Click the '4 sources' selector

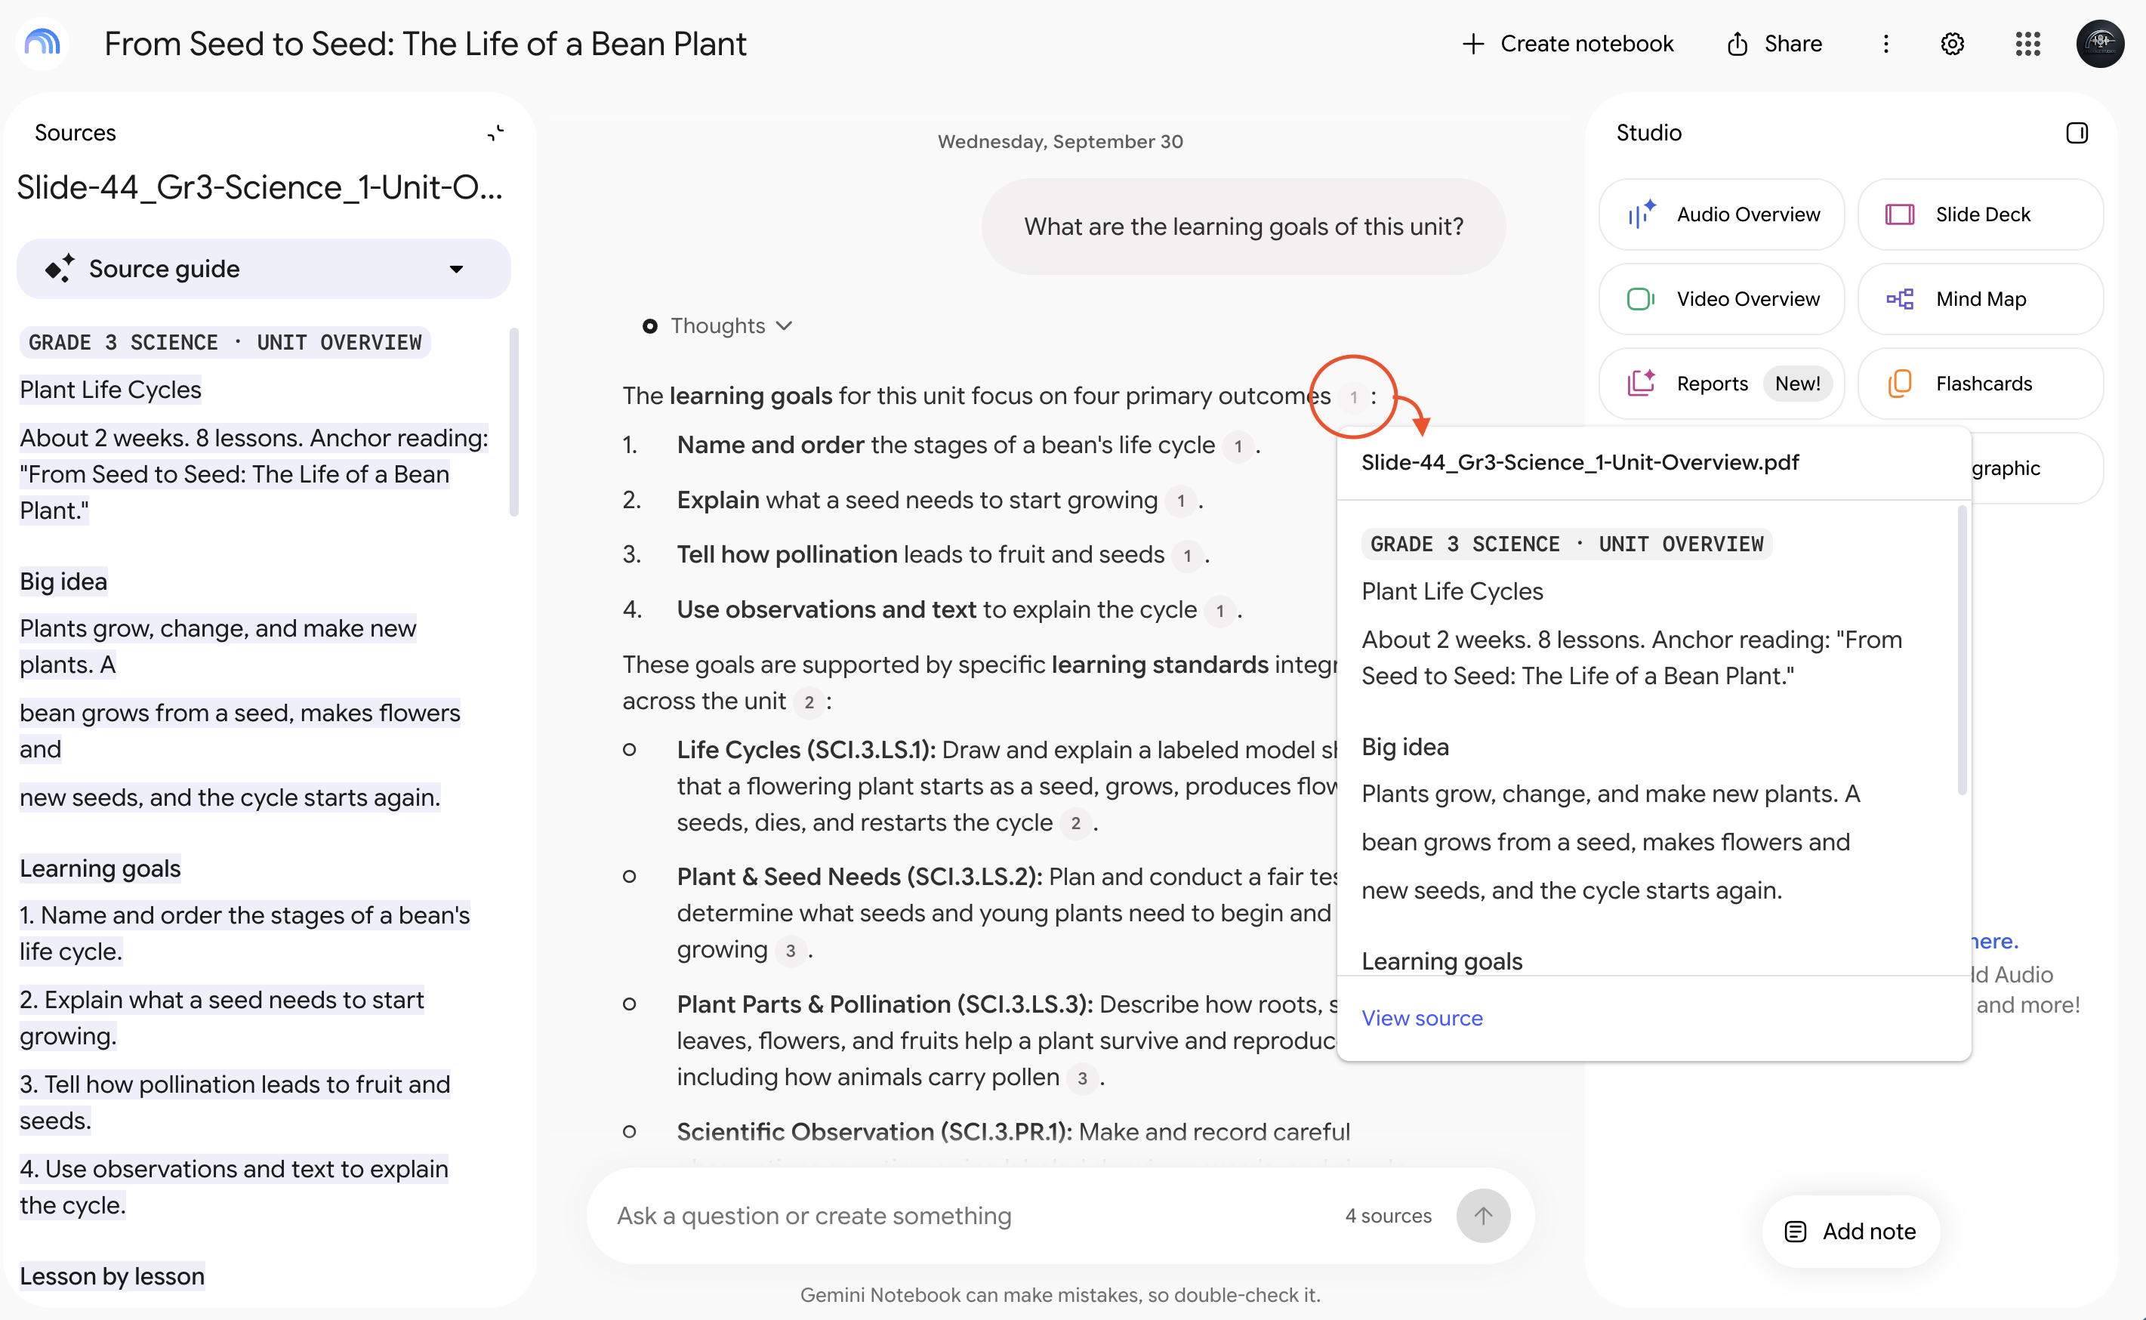click(x=1388, y=1216)
